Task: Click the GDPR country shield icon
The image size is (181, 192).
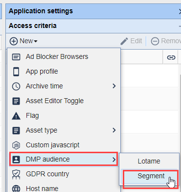Action: 16,174
